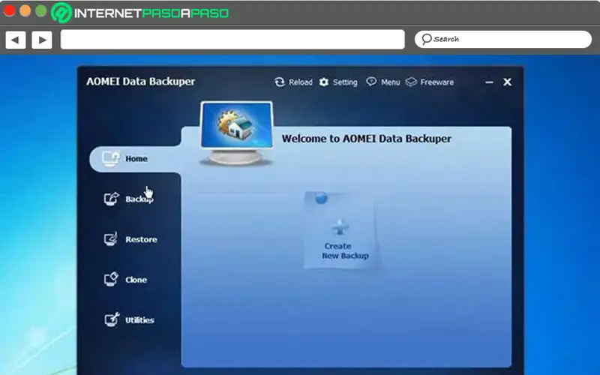Click the Welcome to AOMEI Data Backuper heading
600x375 pixels.
[367, 139]
